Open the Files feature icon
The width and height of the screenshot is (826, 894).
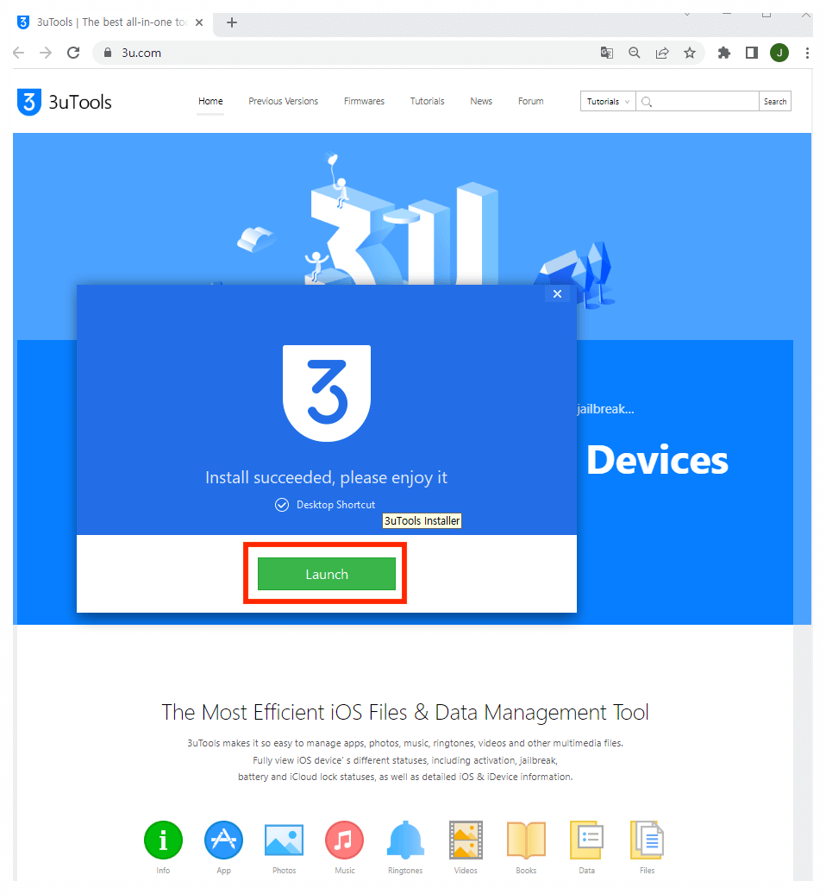(647, 840)
